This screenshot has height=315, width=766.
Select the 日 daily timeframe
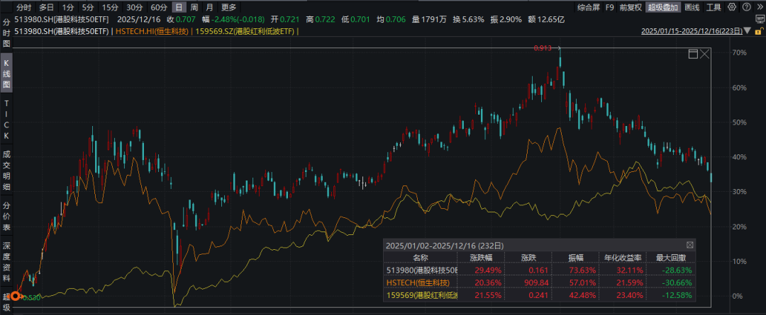179,7
